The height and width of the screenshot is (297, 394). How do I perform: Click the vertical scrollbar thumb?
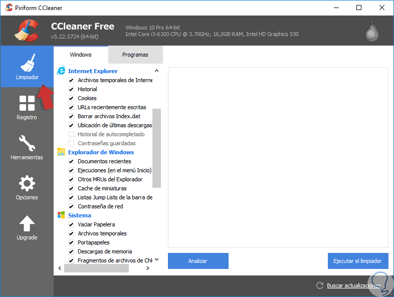click(156, 148)
